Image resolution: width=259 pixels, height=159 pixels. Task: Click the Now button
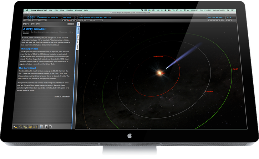pyautogui.click(x=27, y=20)
